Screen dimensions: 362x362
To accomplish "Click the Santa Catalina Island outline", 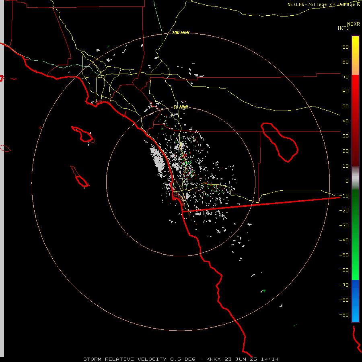I will point(83,134).
